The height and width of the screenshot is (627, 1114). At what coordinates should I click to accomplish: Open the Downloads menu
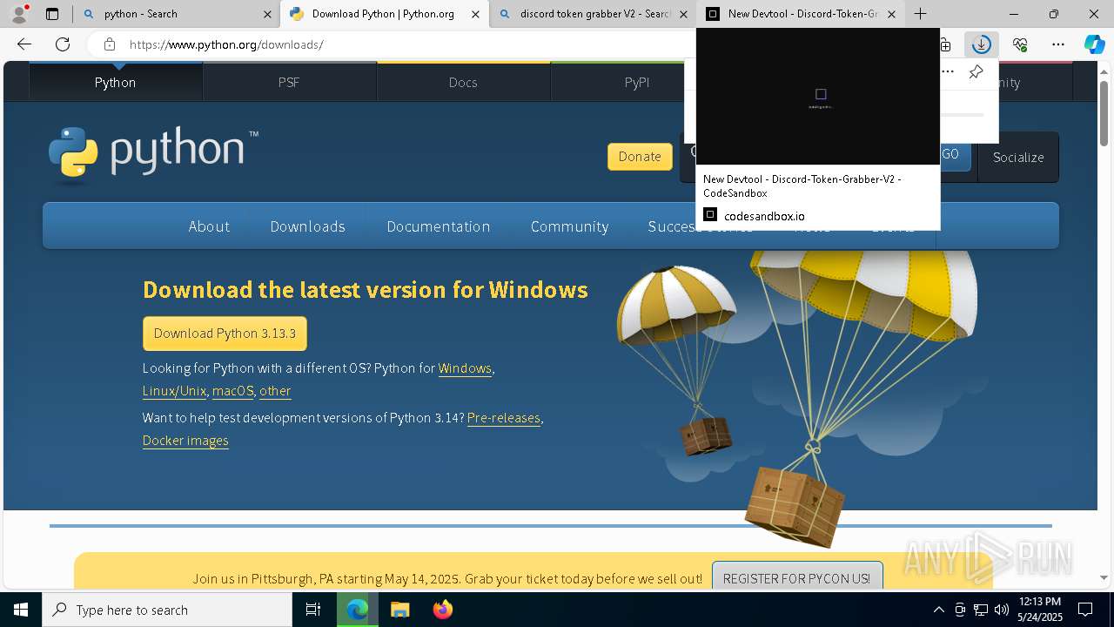click(307, 226)
